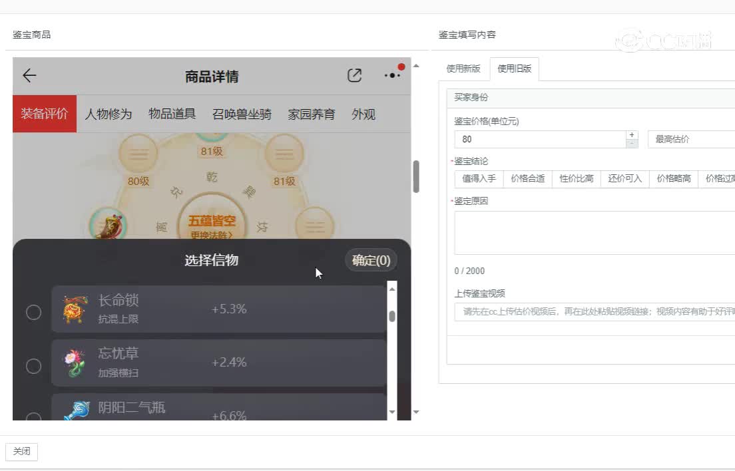The width and height of the screenshot is (735, 471).
Task: Click the 阴阳二气瓶 bottle icon
Action: [77, 410]
